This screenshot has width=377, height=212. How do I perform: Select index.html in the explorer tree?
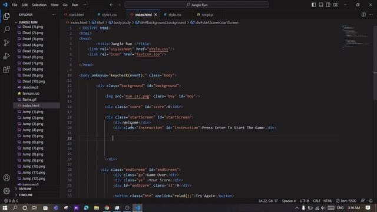coord(31,105)
